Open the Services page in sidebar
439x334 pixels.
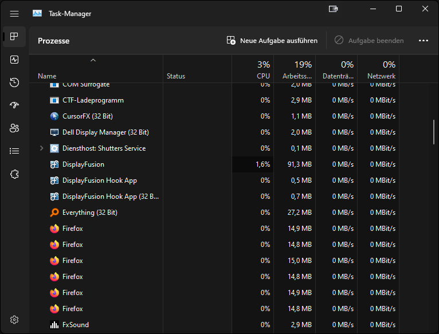pyautogui.click(x=14, y=174)
